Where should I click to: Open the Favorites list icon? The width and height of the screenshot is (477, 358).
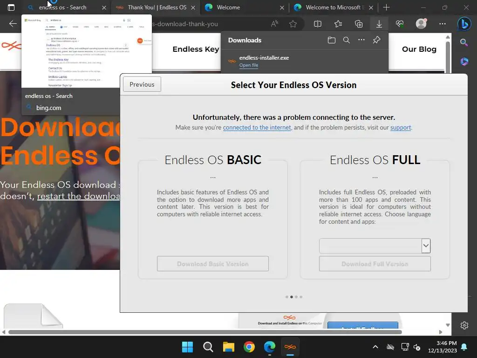coord(338,24)
